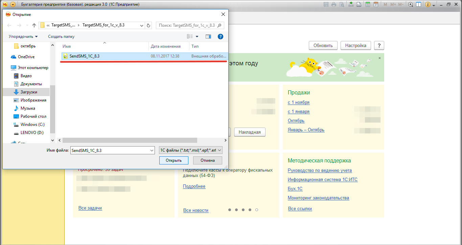Open the Руководство по ведению учета link
The image size is (462, 245).
pos(320,171)
